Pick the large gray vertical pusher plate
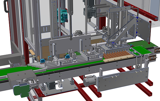The image size is (160, 101). pos(70,45)
